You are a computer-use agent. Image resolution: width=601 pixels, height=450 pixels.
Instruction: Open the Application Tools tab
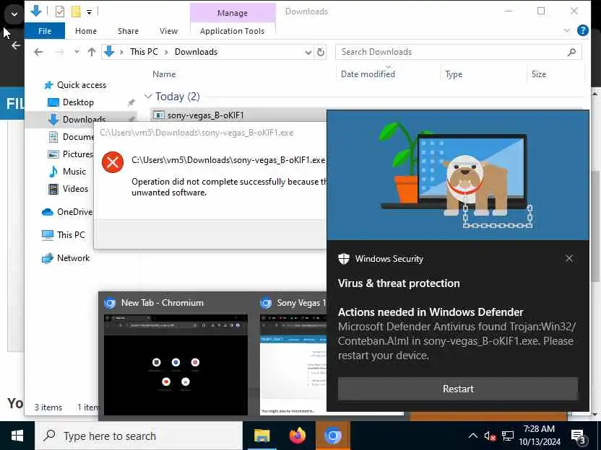(233, 31)
